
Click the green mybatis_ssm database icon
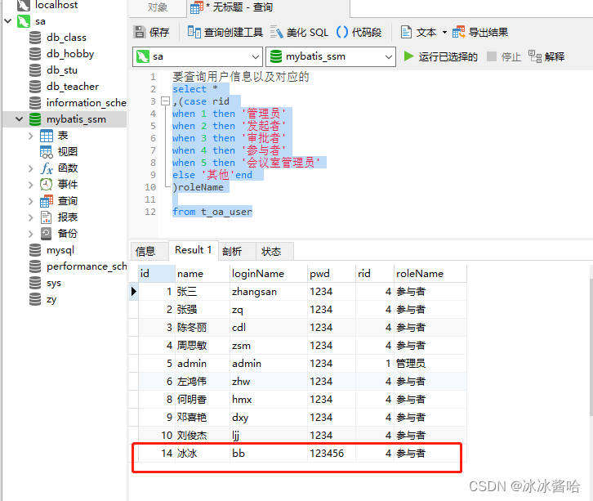point(35,119)
